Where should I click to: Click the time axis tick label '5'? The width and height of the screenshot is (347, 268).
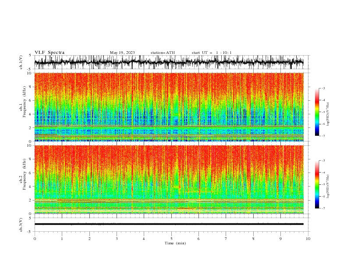[171, 239]
